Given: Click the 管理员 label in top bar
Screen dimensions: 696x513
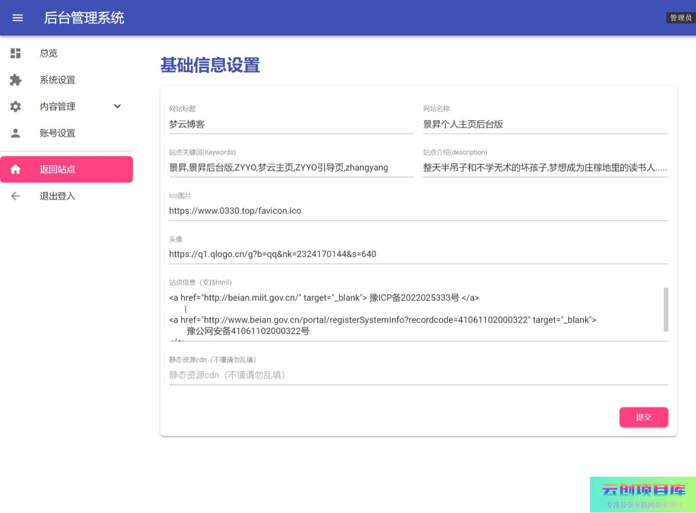Looking at the screenshot, I should tap(680, 18).
